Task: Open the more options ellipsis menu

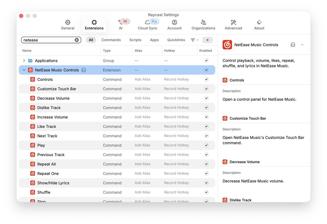Action: (x=302, y=45)
